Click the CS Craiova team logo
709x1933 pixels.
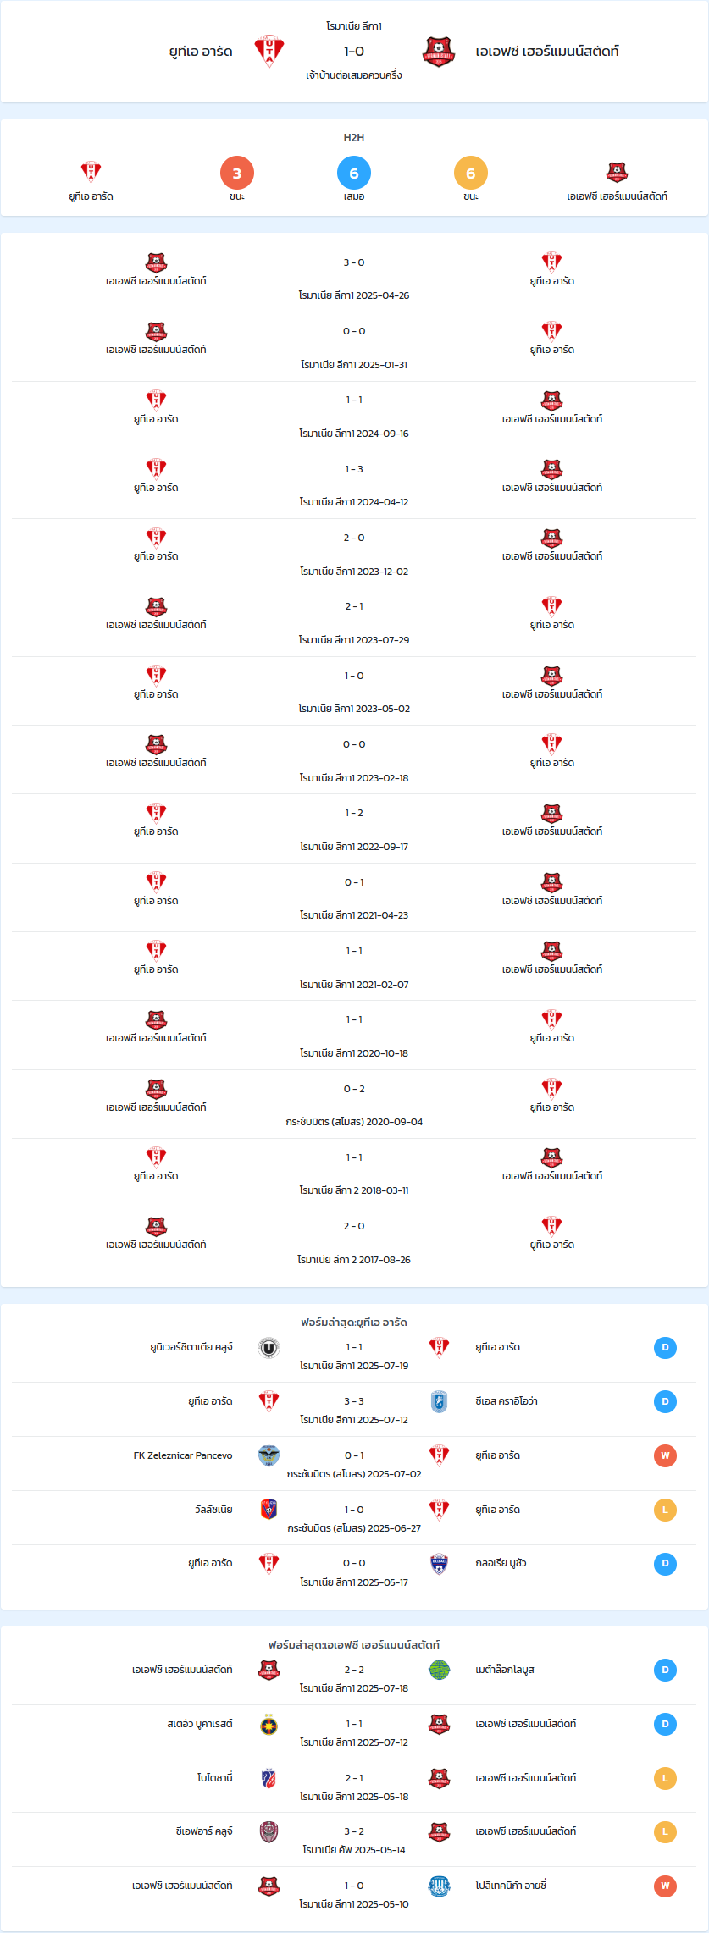pyautogui.click(x=439, y=1401)
